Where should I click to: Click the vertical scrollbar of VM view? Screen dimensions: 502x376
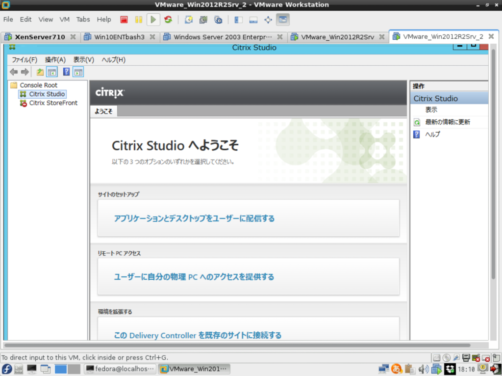tap(493, 163)
